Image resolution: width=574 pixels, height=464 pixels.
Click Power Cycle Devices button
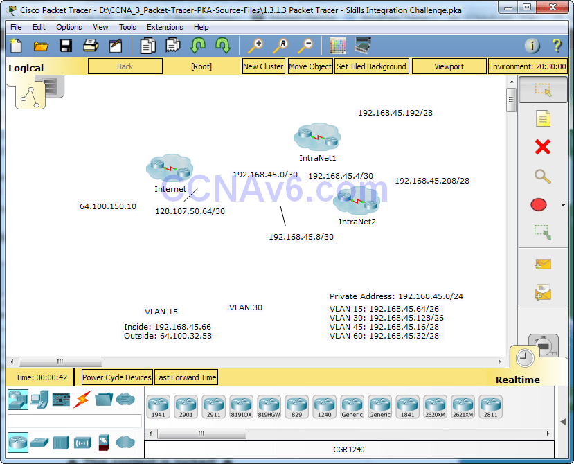[x=117, y=377]
